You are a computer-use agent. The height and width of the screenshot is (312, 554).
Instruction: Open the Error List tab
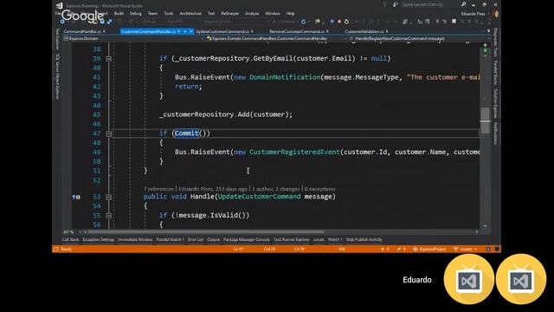[196, 239]
